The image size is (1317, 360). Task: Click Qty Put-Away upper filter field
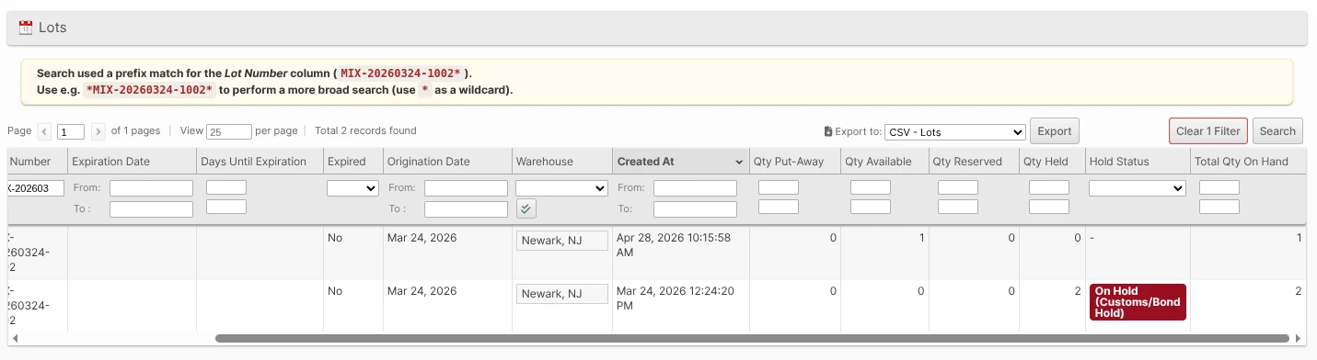point(779,187)
